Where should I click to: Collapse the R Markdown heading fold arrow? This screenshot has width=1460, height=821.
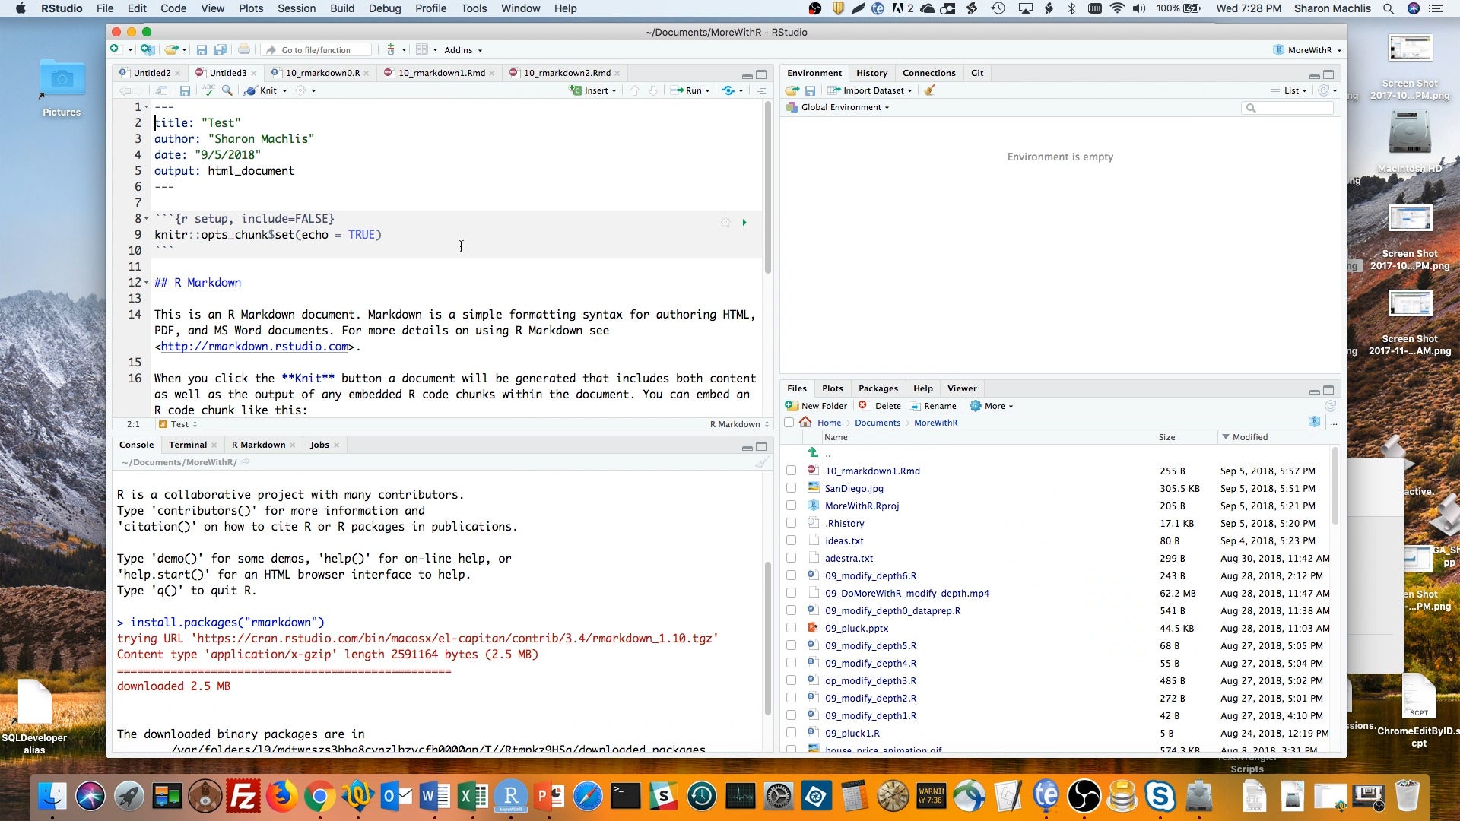(x=147, y=282)
